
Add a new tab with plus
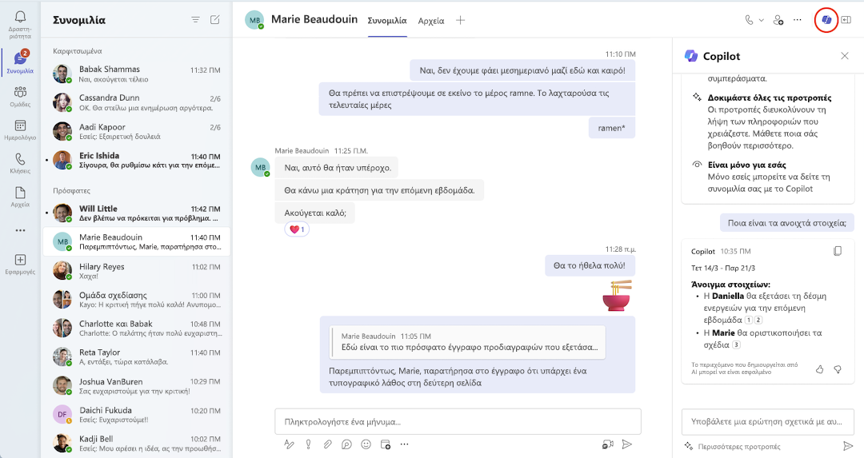pos(461,20)
